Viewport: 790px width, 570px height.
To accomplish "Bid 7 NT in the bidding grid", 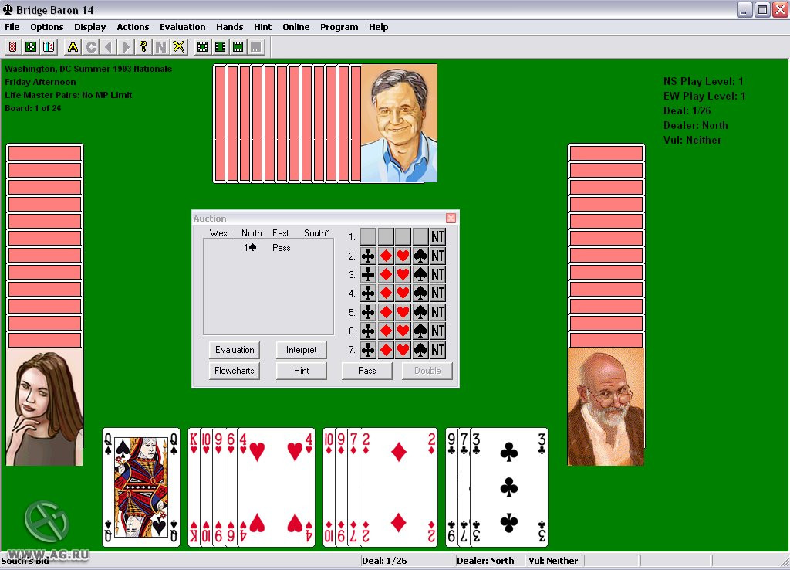I will (437, 350).
